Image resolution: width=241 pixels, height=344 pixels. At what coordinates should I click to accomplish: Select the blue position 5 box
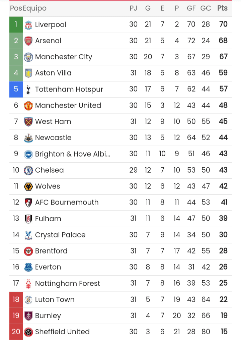[x=16, y=89]
